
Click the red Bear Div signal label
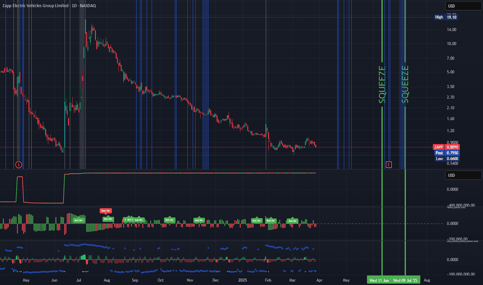pos(106,211)
